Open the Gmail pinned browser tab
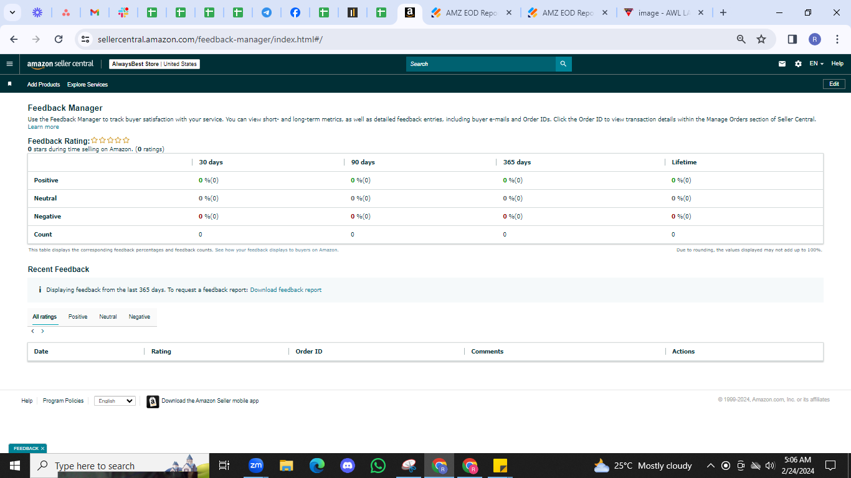 tap(94, 12)
